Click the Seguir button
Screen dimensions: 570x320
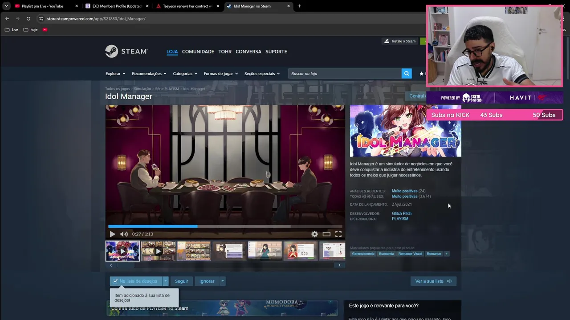point(182,281)
